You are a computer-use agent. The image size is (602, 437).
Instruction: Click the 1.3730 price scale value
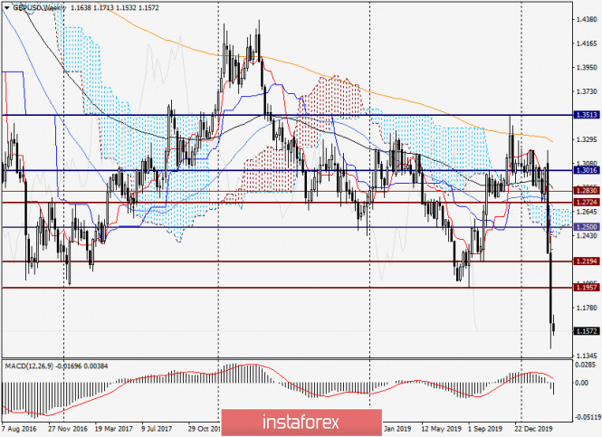pos(588,91)
